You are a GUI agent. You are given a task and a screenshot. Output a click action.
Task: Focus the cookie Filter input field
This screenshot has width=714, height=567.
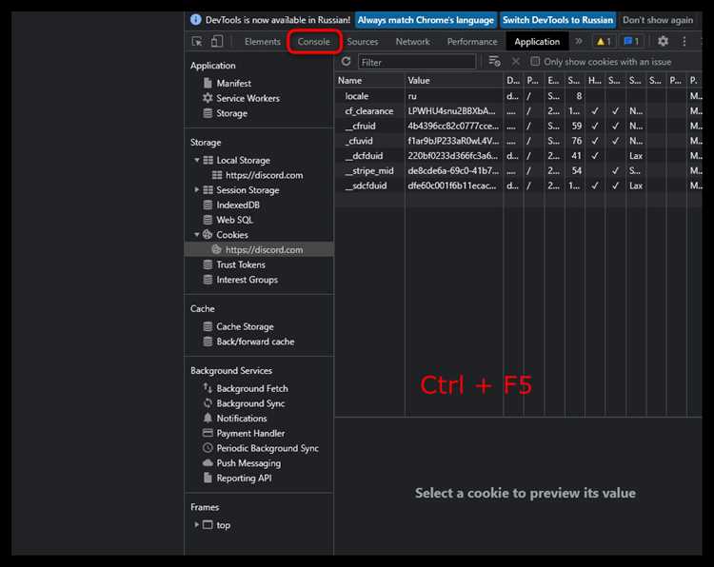coord(417,62)
